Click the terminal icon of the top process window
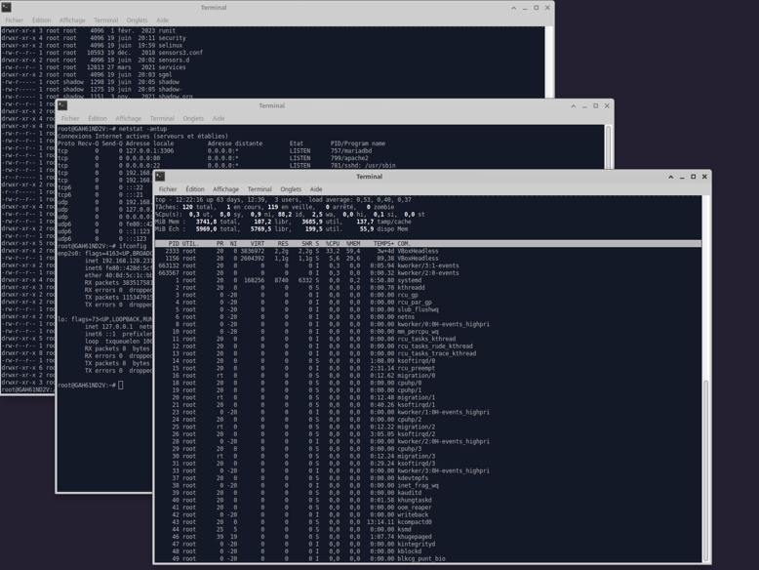759x570 pixels. (160, 177)
